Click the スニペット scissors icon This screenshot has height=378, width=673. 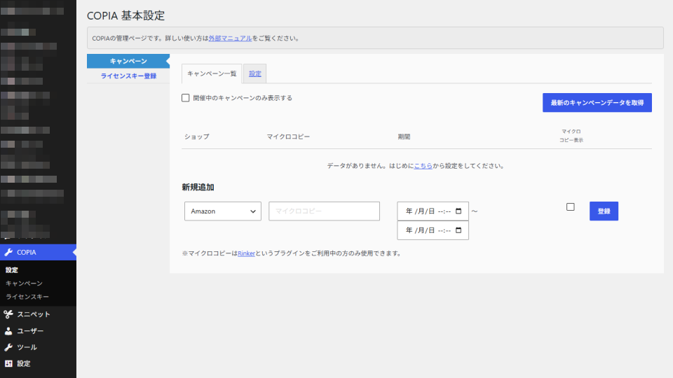click(8, 314)
